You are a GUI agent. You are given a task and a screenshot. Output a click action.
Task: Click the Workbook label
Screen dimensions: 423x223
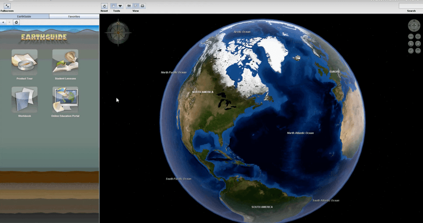tap(25, 116)
